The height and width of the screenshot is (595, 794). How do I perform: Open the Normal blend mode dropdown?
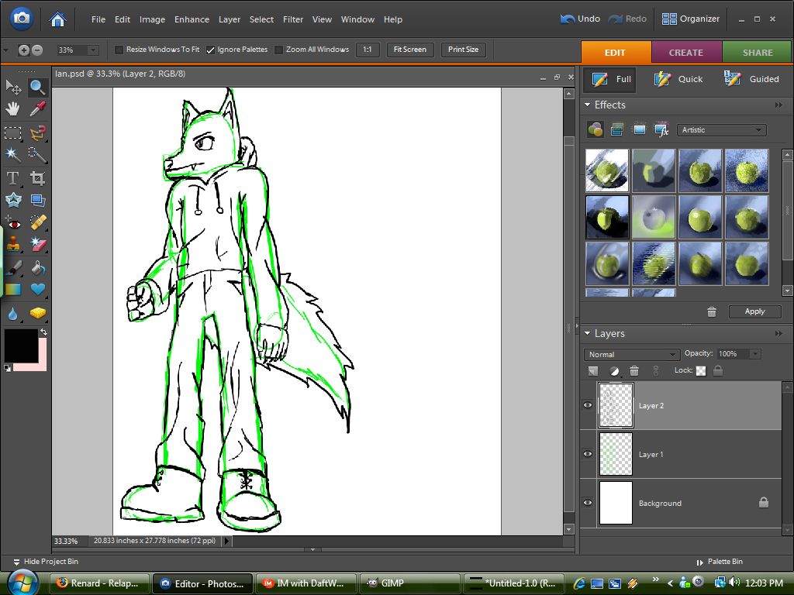coord(631,354)
